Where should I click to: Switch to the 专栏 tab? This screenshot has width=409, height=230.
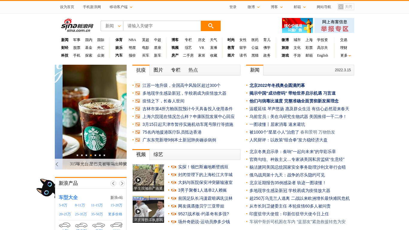[x=176, y=70]
